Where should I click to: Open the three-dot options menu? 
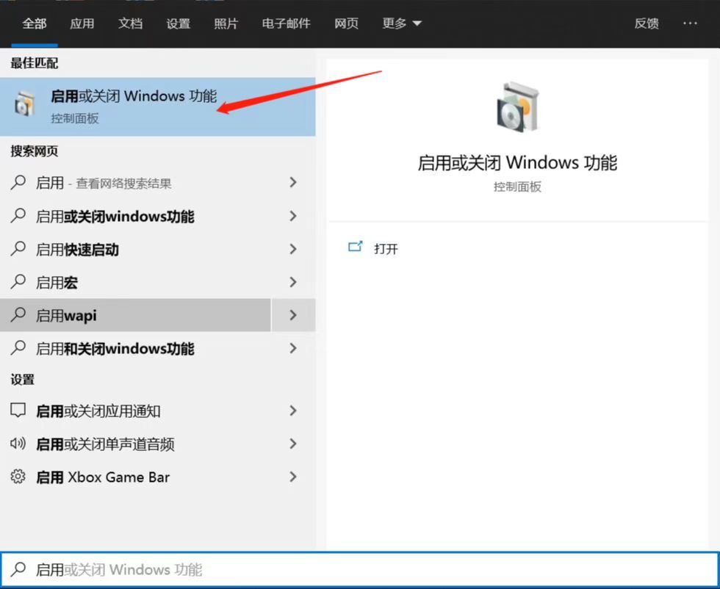coord(689,23)
